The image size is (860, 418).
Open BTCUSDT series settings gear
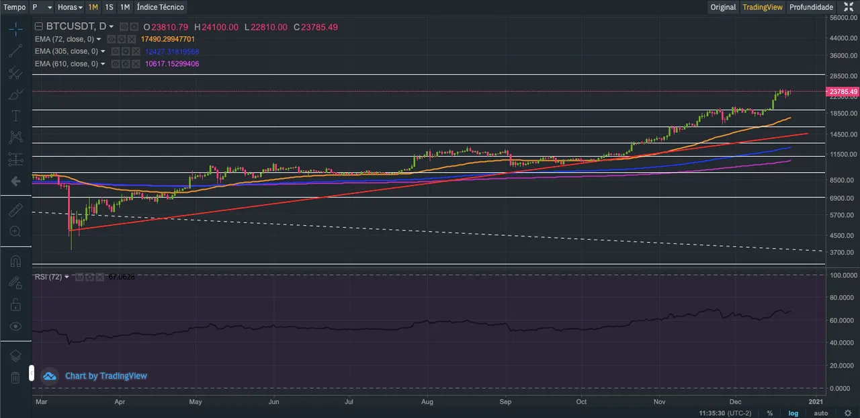[x=134, y=27]
